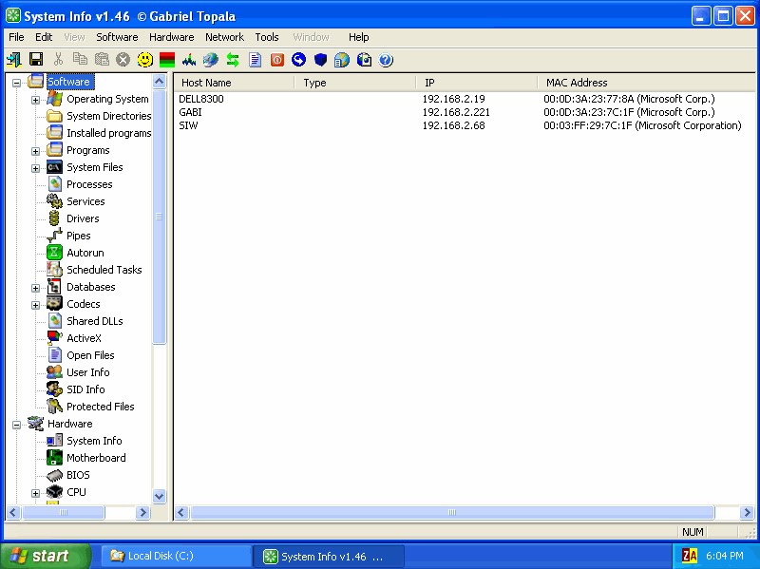Expand the CPU tree node
Screen dimensions: 760x569
[36, 493]
